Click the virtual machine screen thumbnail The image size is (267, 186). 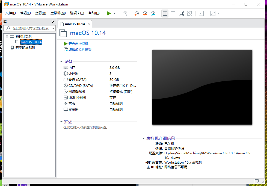click(202, 87)
